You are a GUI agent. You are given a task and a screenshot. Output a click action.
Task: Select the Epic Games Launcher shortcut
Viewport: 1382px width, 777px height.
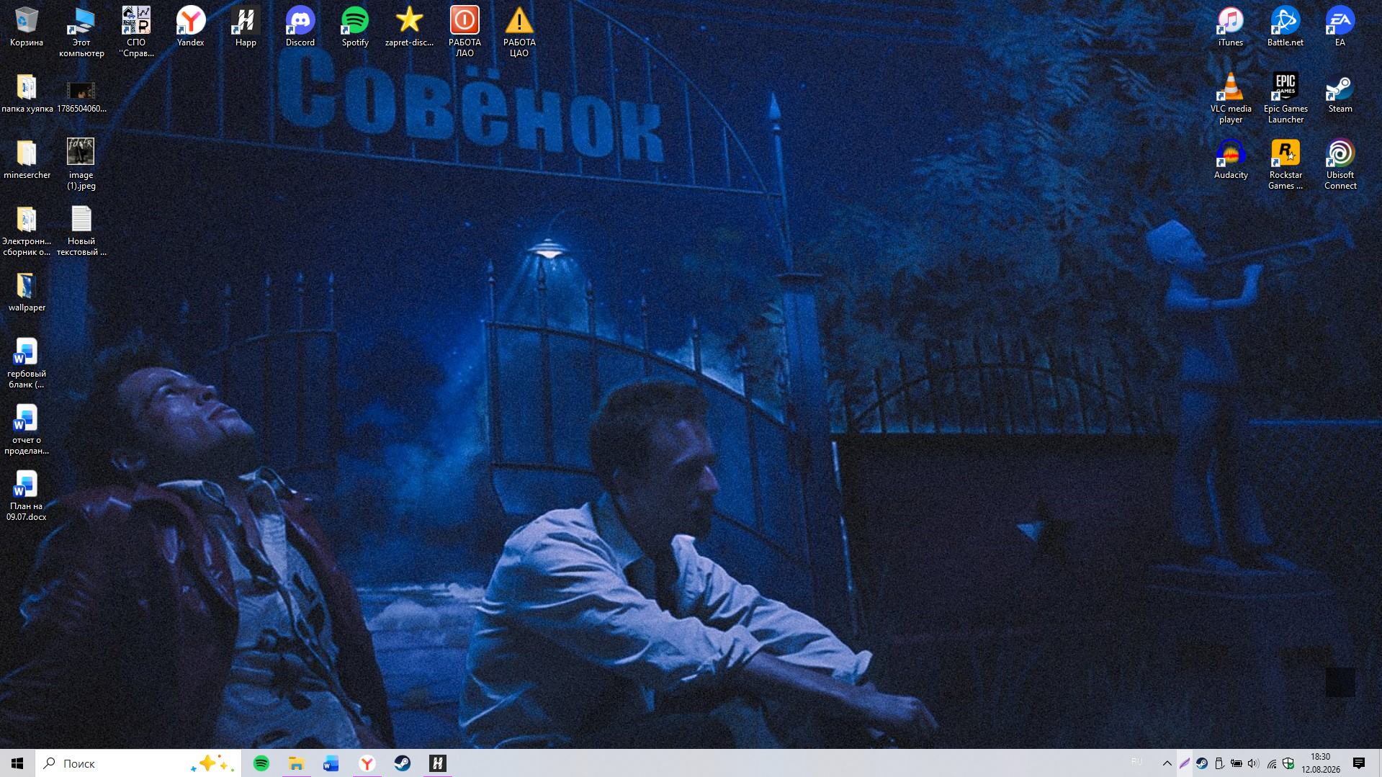pos(1285,99)
